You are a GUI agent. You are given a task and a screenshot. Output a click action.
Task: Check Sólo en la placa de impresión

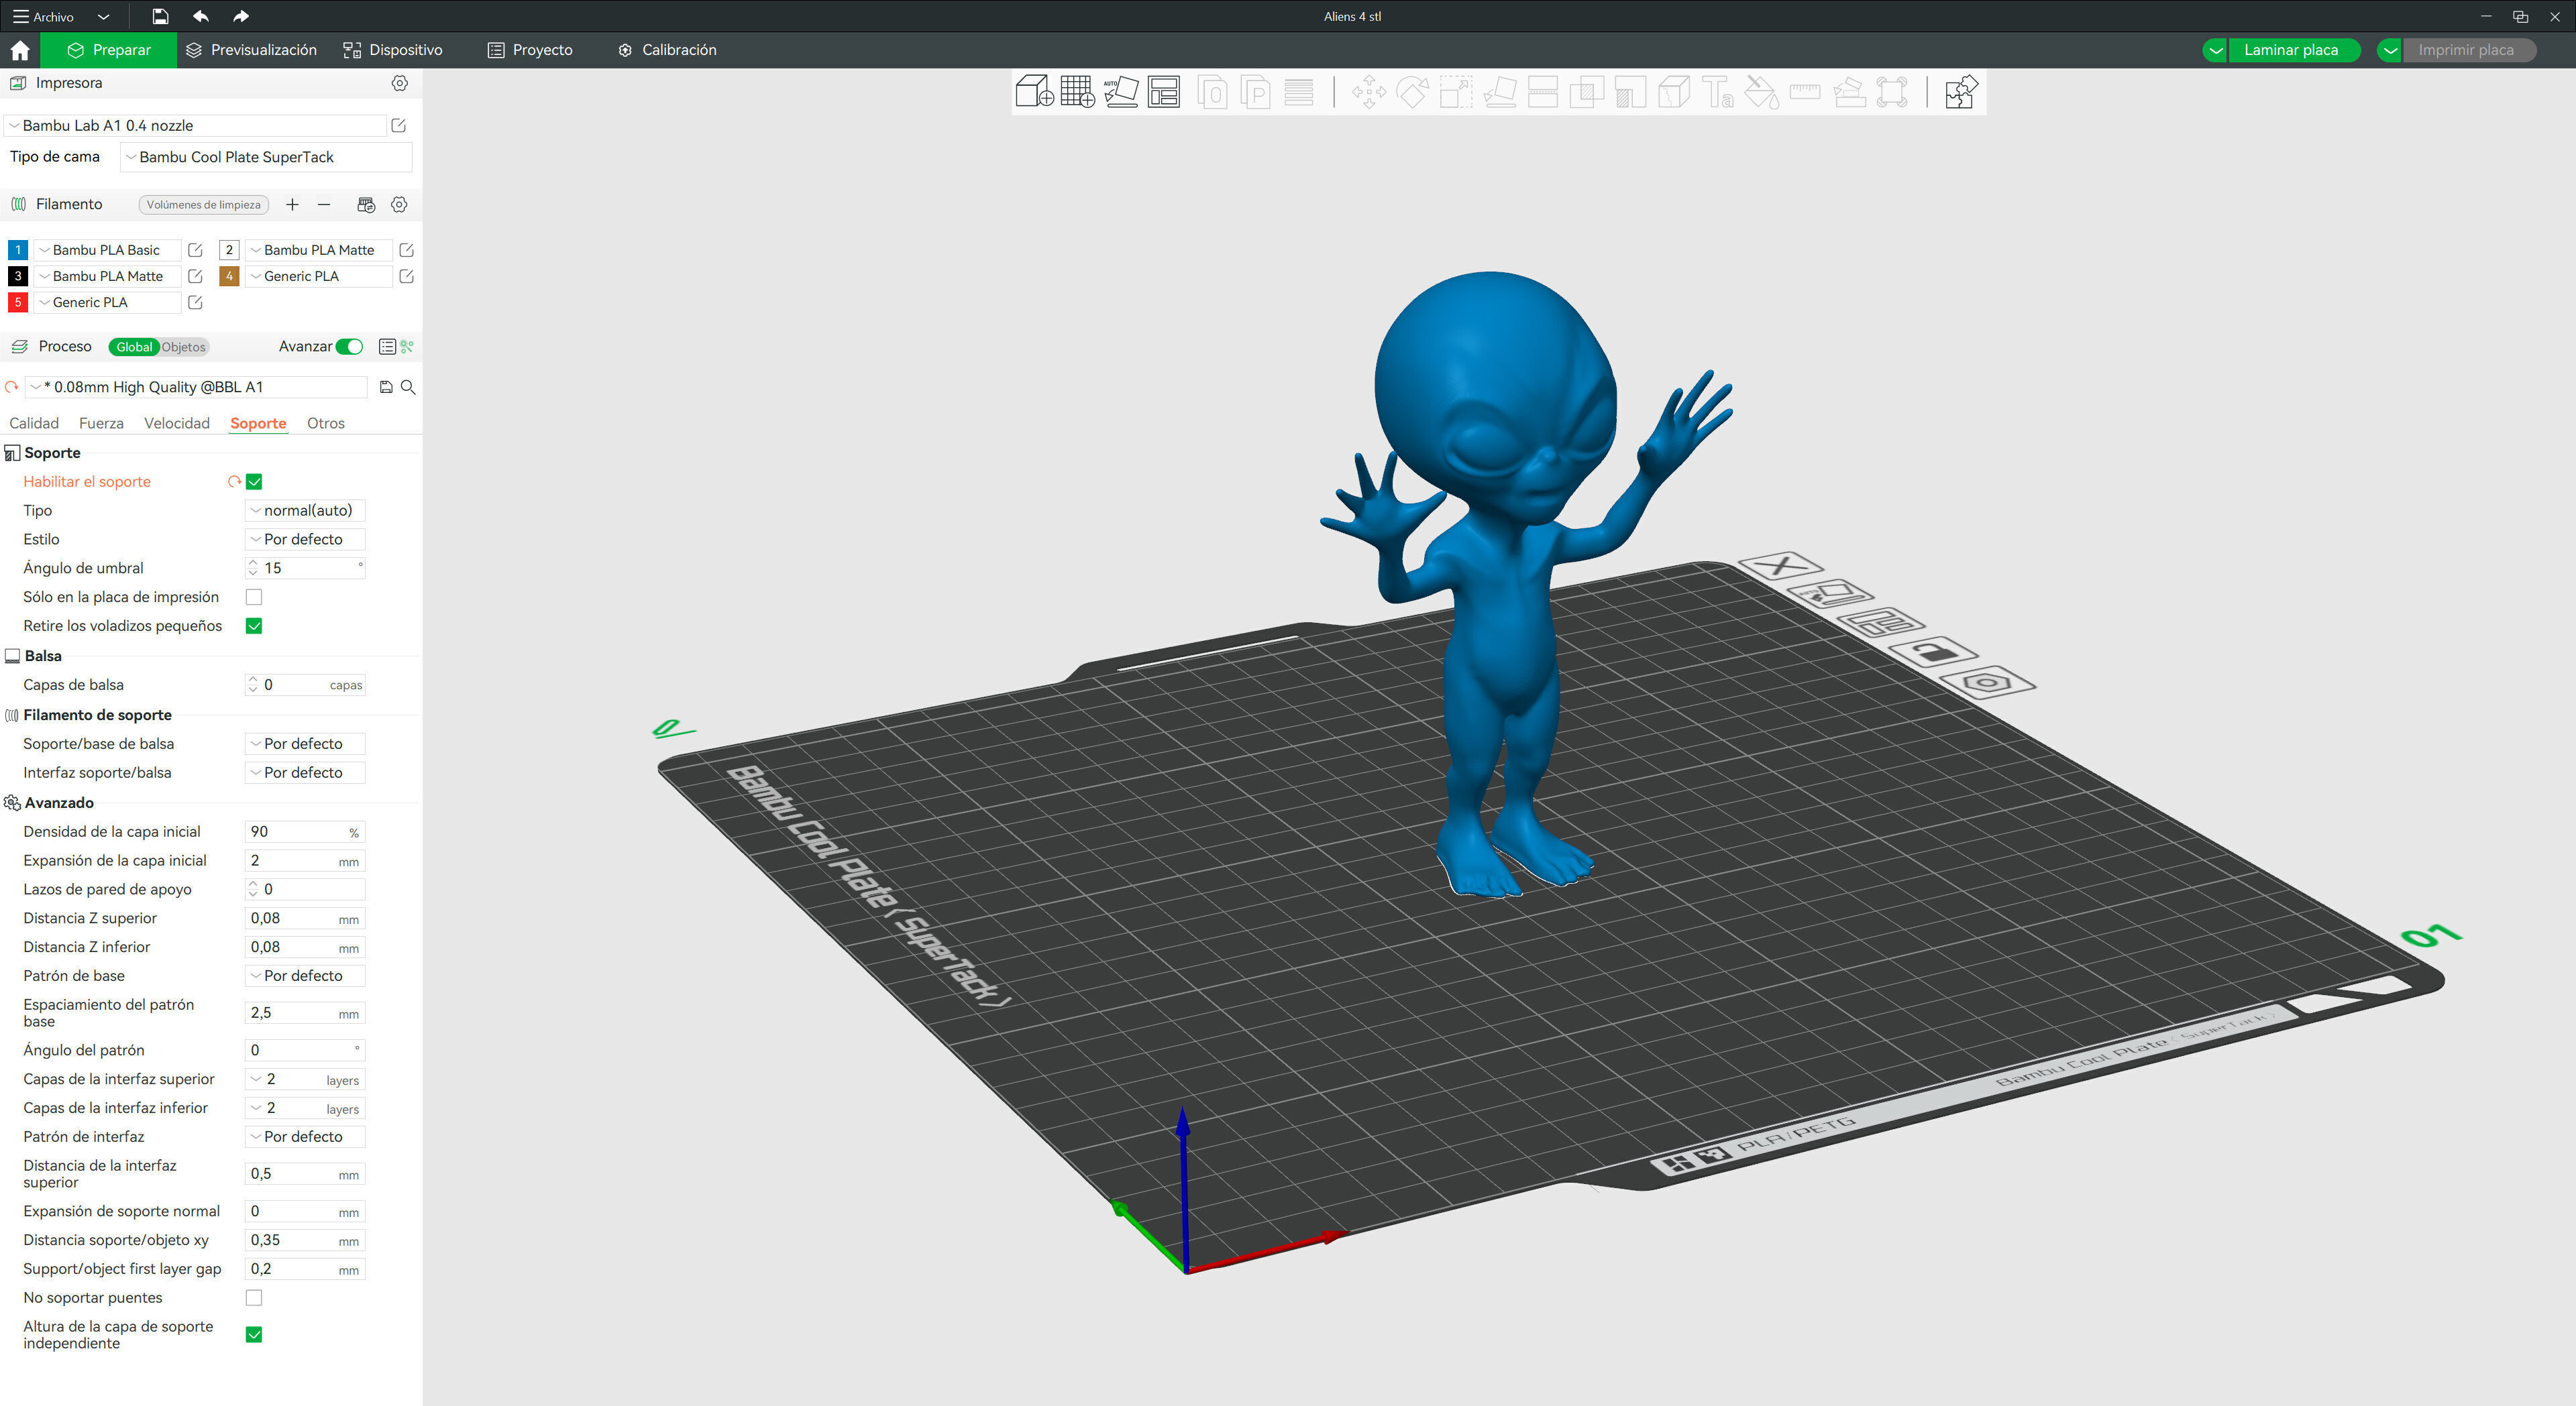click(254, 597)
